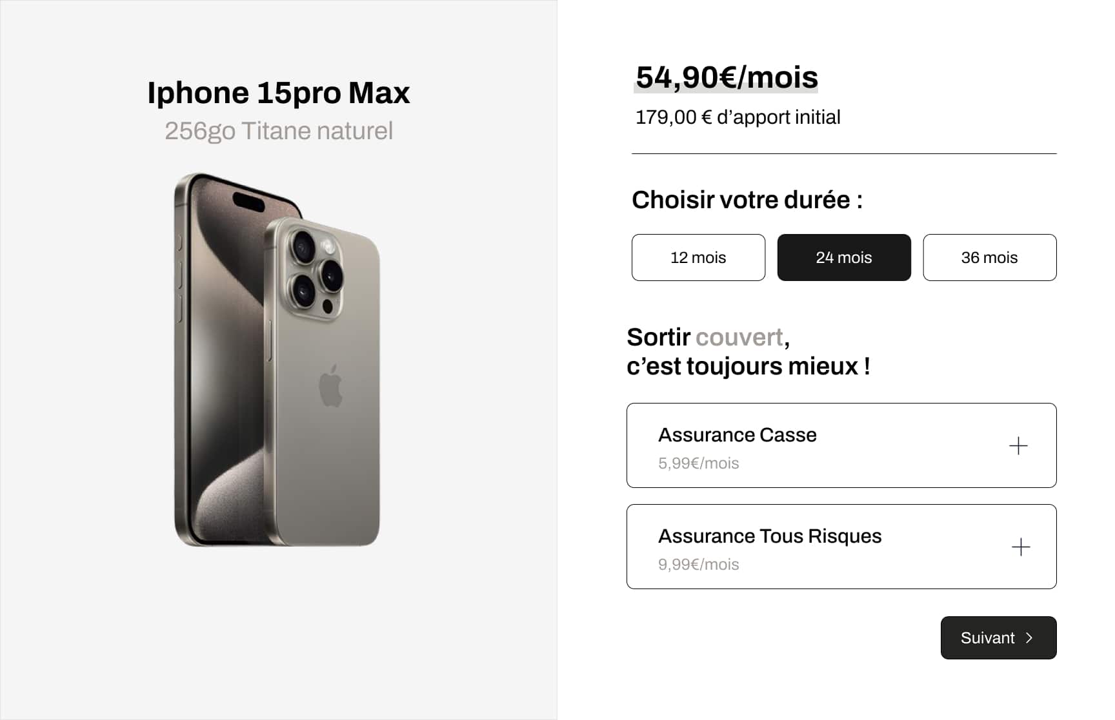
Task: Pick the 36 mois duration option
Action: point(989,257)
